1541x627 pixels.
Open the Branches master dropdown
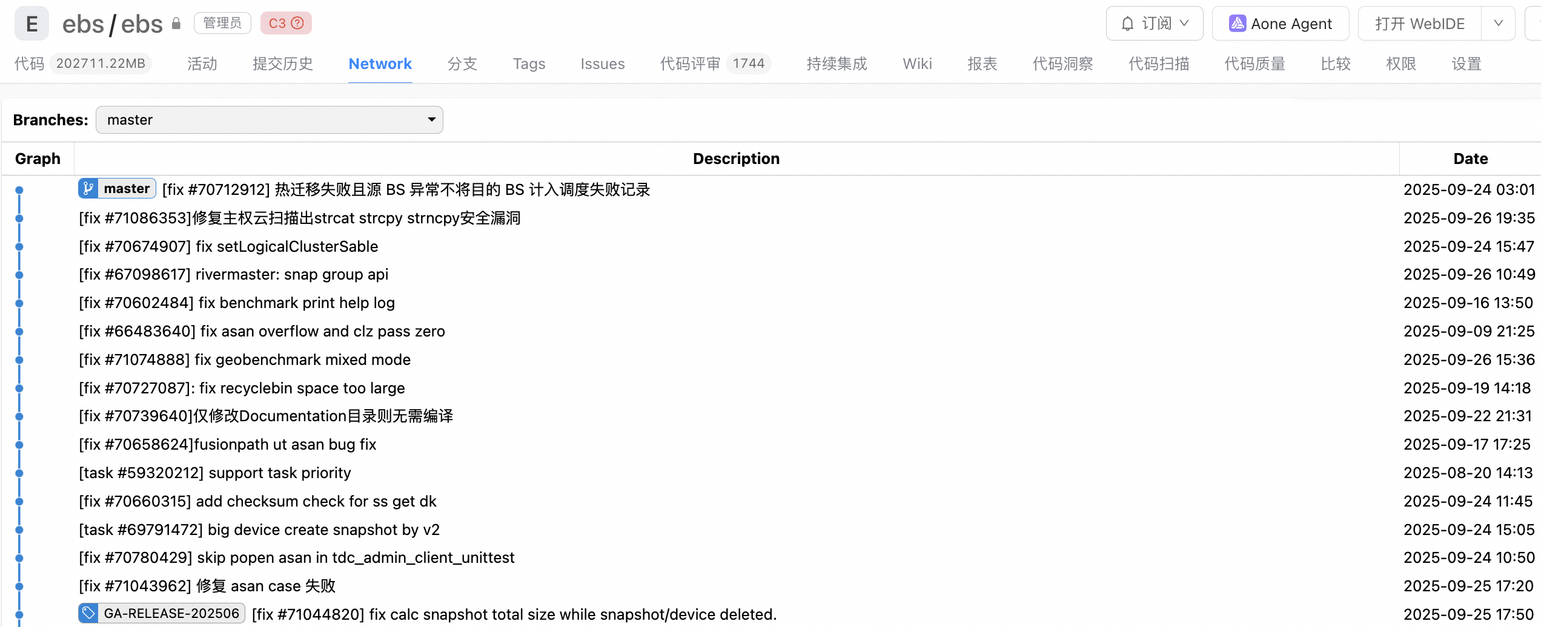[270, 120]
